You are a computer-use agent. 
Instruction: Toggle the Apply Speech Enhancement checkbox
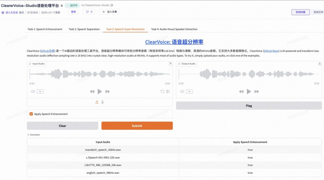coord(31,114)
